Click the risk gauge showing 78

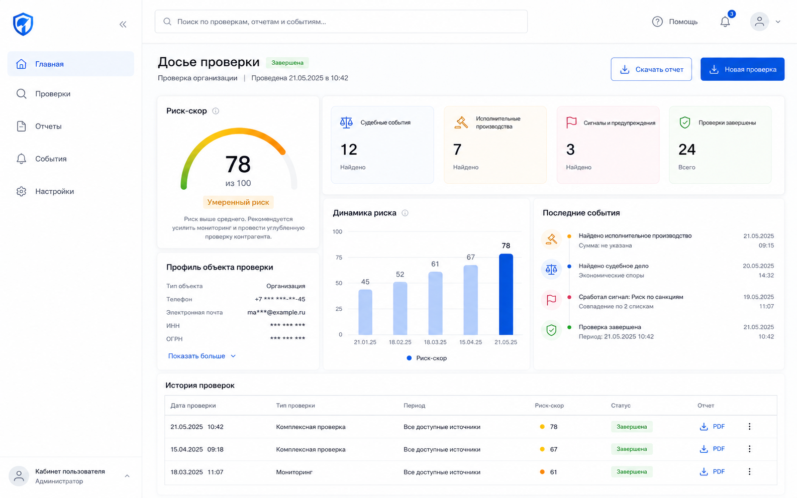(x=239, y=159)
